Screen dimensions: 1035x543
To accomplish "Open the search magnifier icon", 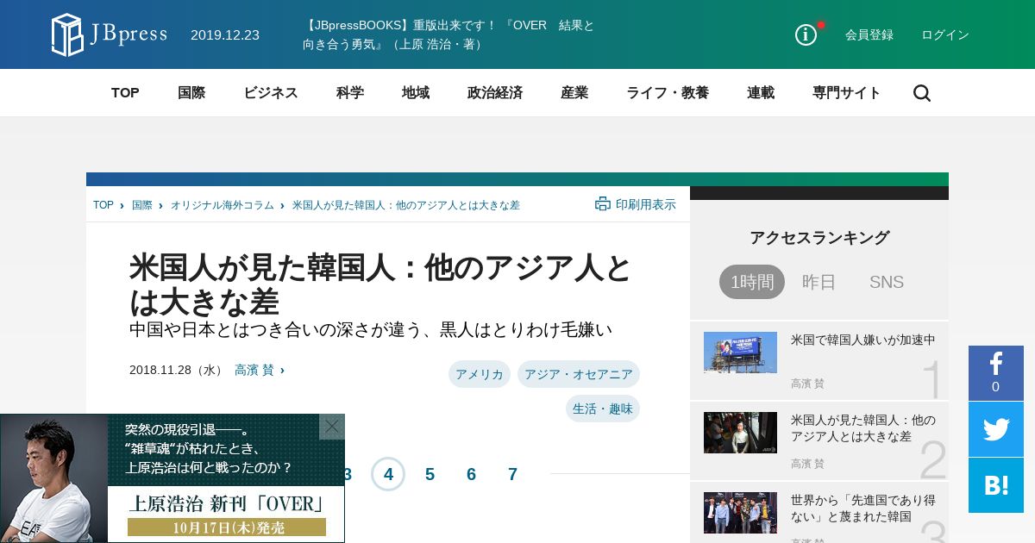I will (x=922, y=93).
